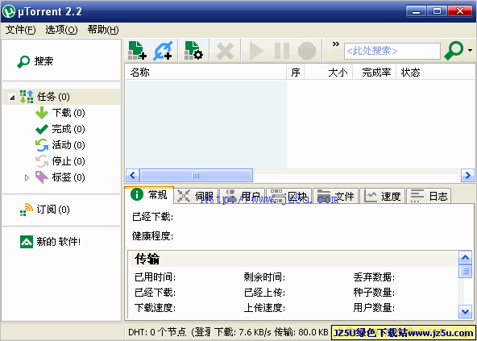477x341 pixels.
Task: Select 下载 (0) category
Action: tap(60, 113)
